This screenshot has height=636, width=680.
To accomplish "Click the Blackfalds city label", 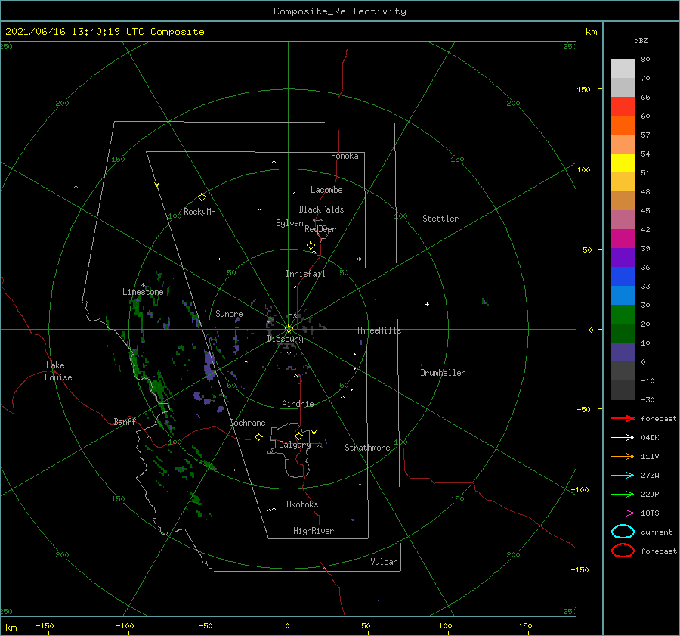I will click(x=321, y=209).
